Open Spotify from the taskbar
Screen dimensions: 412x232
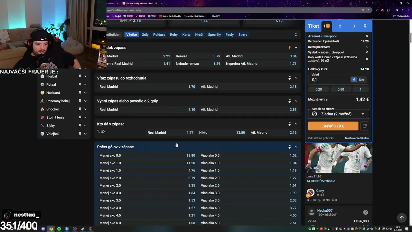(x=59, y=229)
